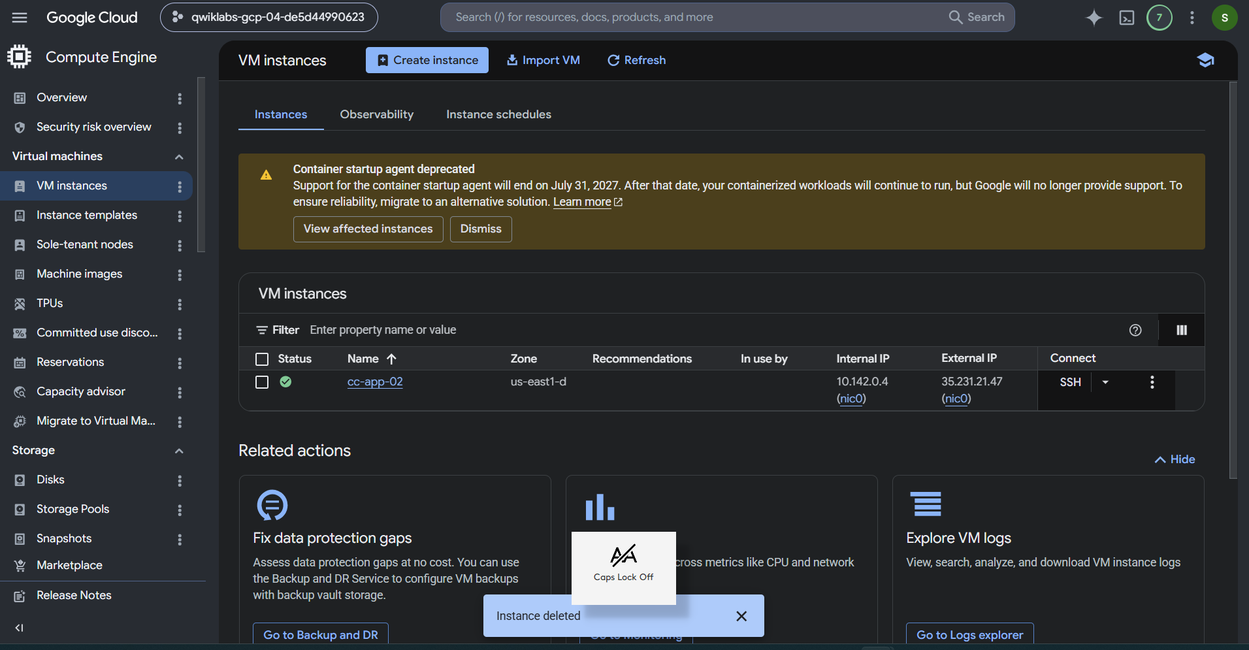This screenshot has width=1249, height=650.
Task: Open Marketplace in the sidebar
Action: coord(69,566)
